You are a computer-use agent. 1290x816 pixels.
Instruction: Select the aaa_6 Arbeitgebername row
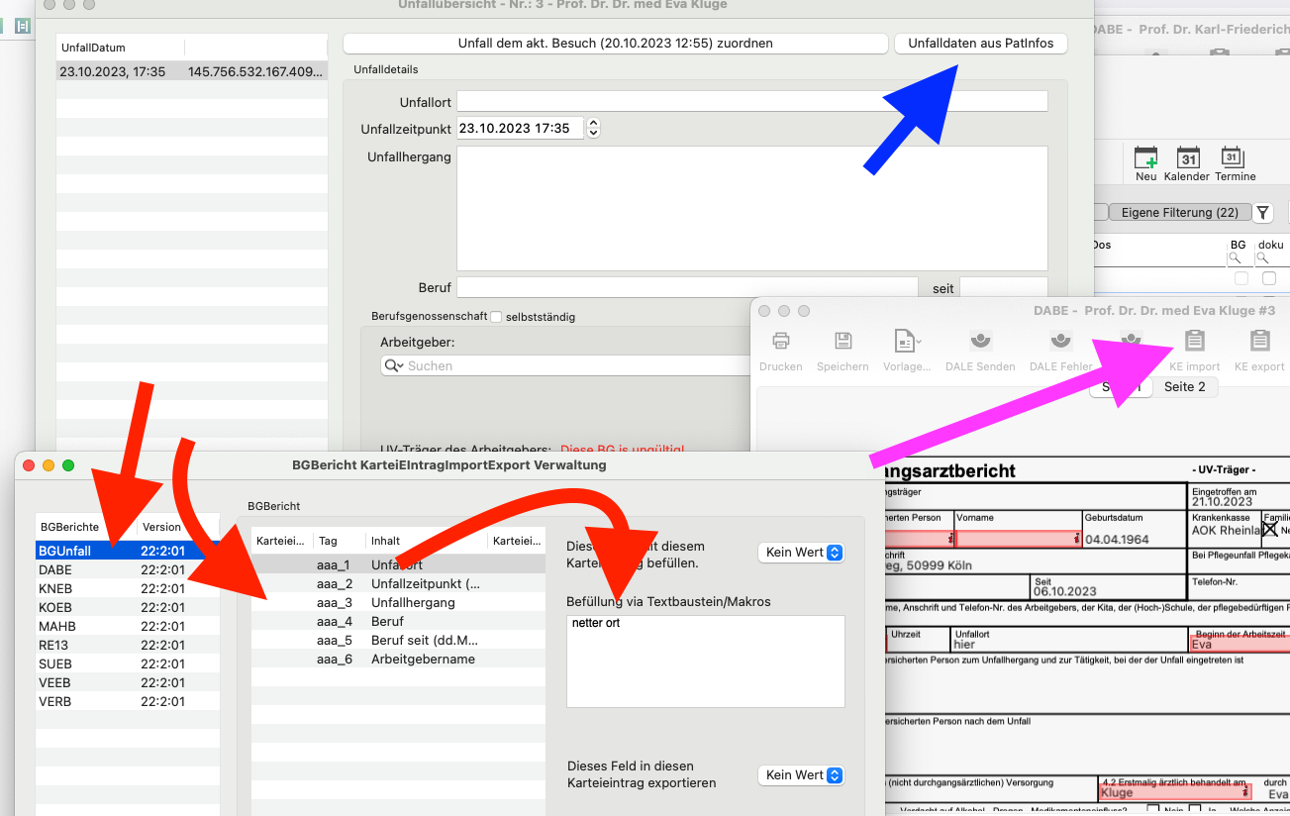pyautogui.click(x=398, y=659)
